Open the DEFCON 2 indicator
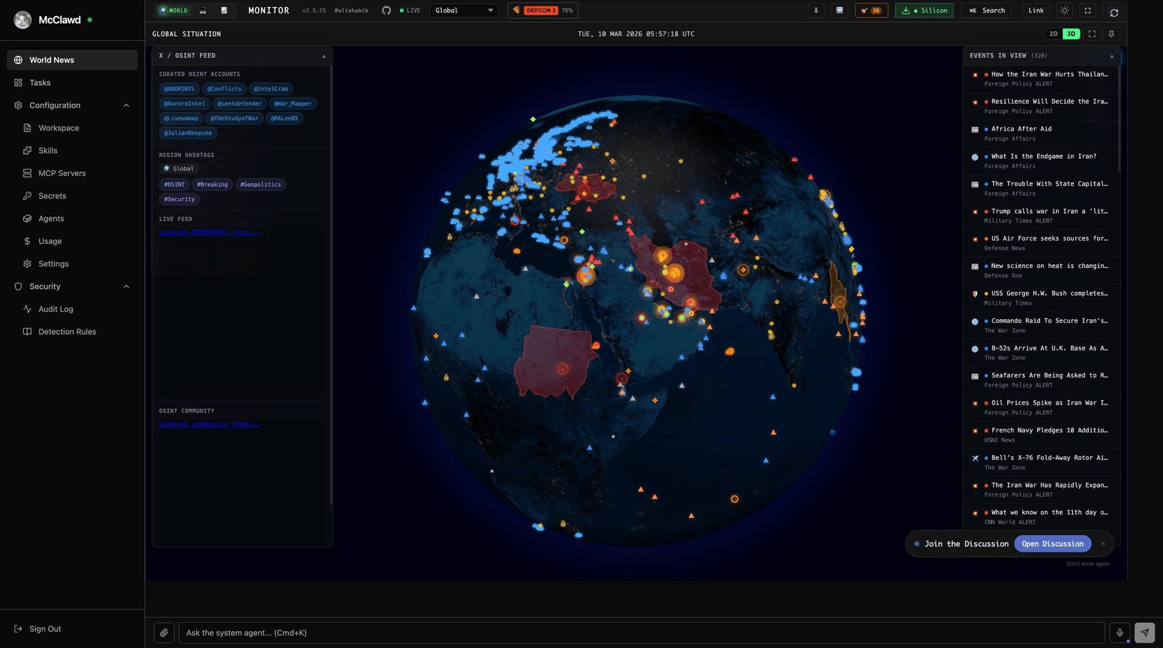The height and width of the screenshot is (648, 1163). 543,10
